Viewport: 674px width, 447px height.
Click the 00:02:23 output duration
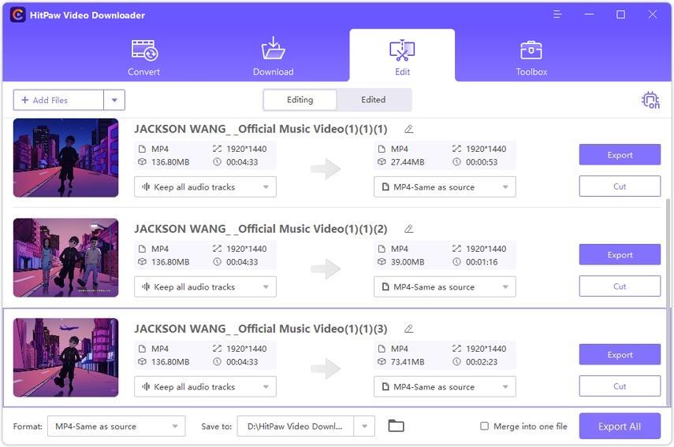482,362
